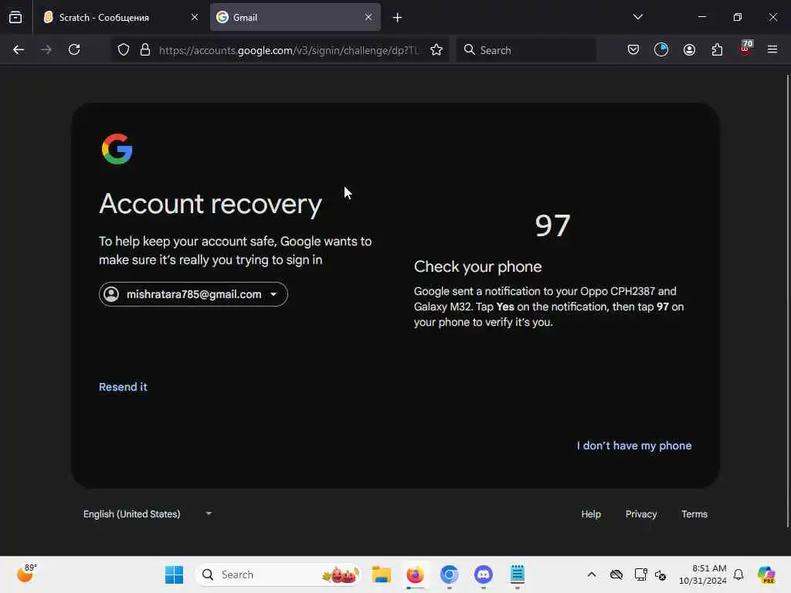The width and height of the screenshot is (791, 593).
Task: Open the Privacy link
Action: pyautogui.click(x=640, y=513)
